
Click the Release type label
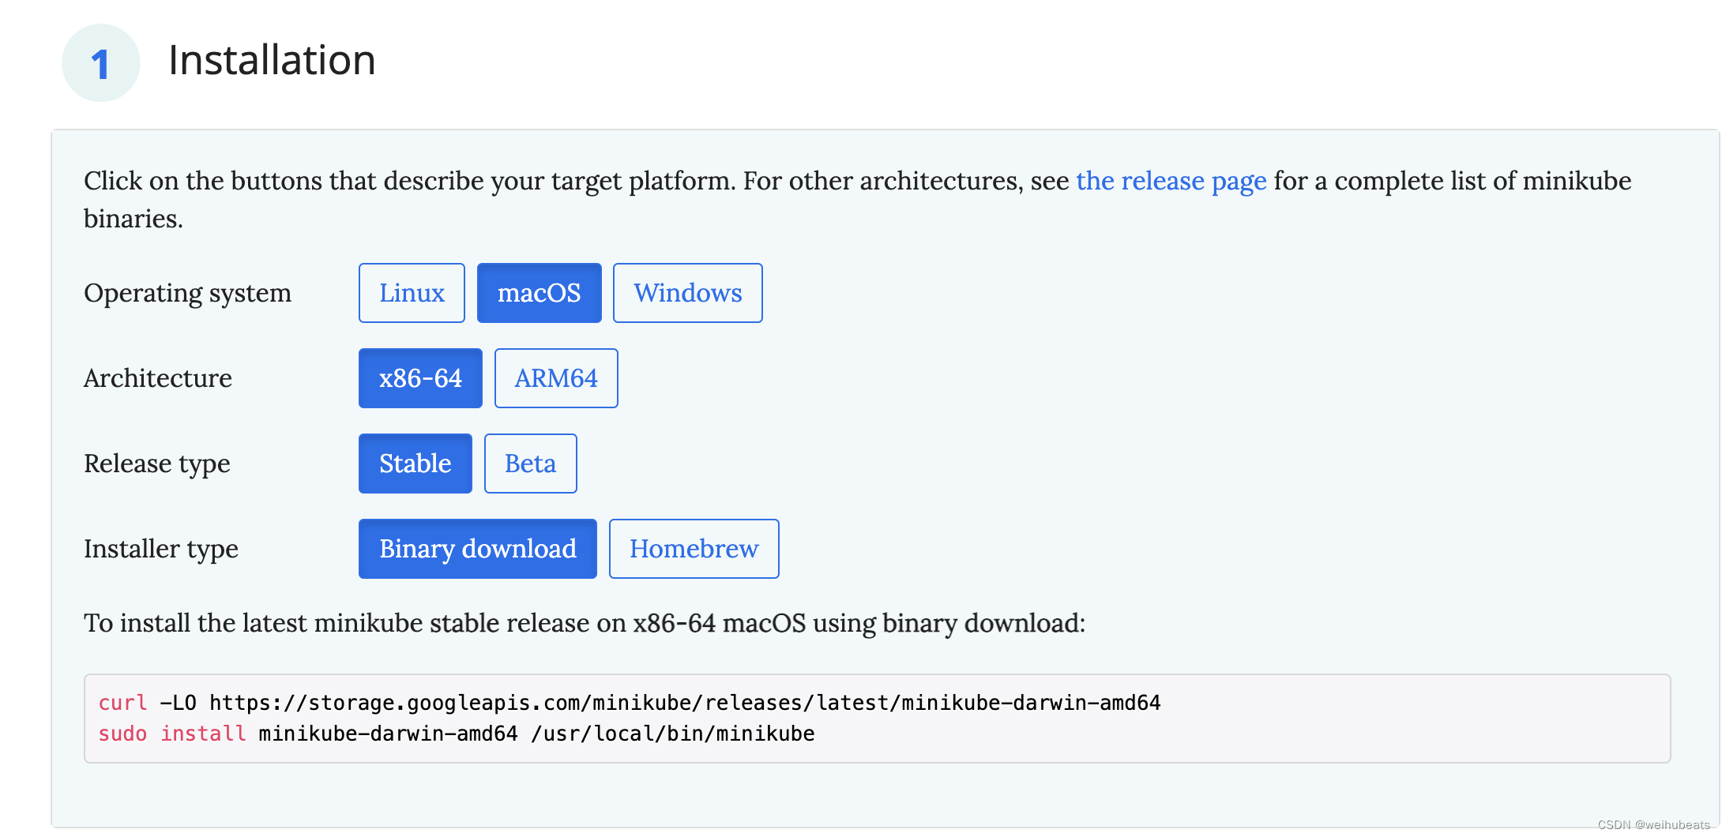(x=157, y=464)
